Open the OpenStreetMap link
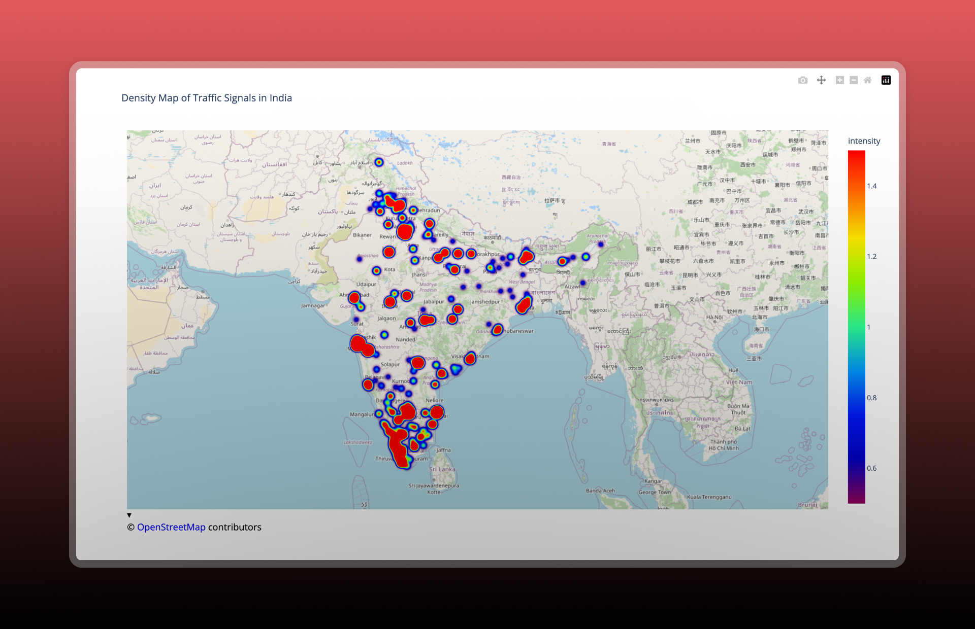This screenshot has height=629, width=975. 171,527
